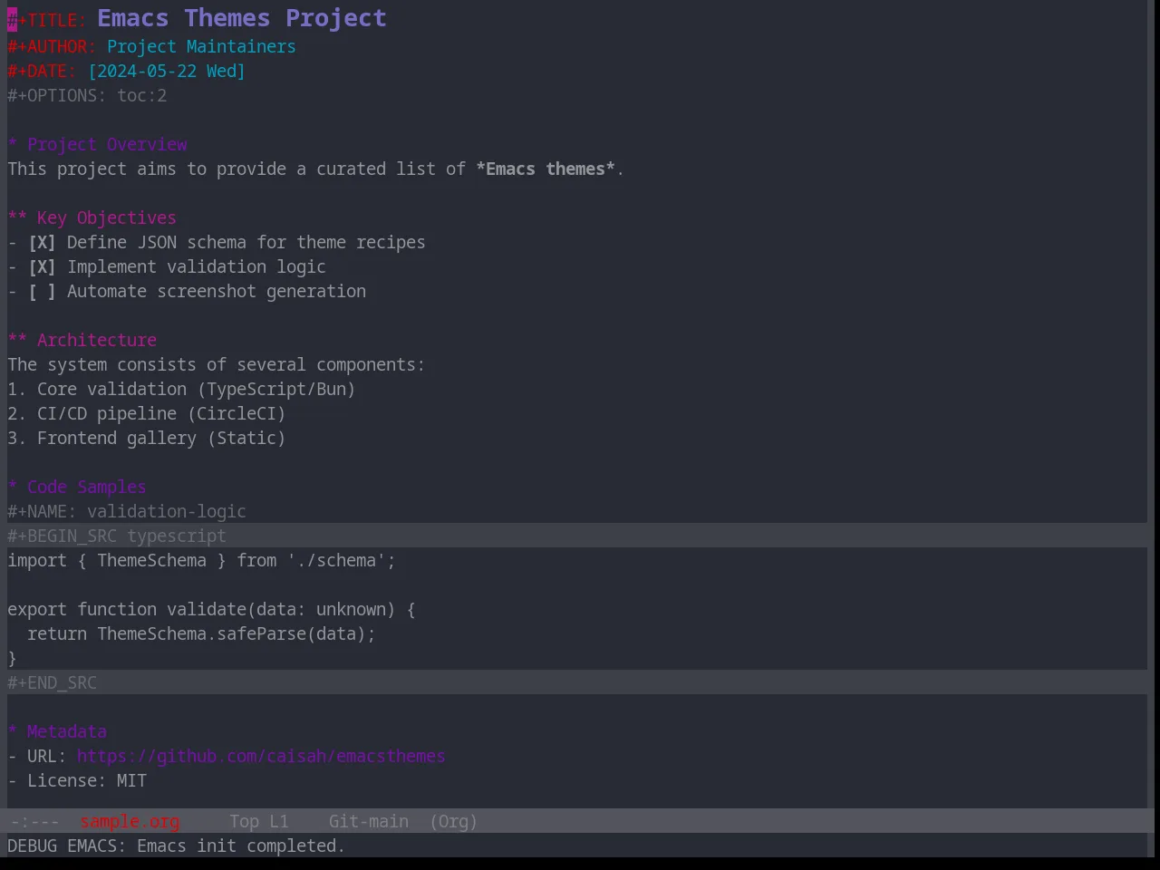Click 'The system consists of several components:' line

(x=217, y=365)
